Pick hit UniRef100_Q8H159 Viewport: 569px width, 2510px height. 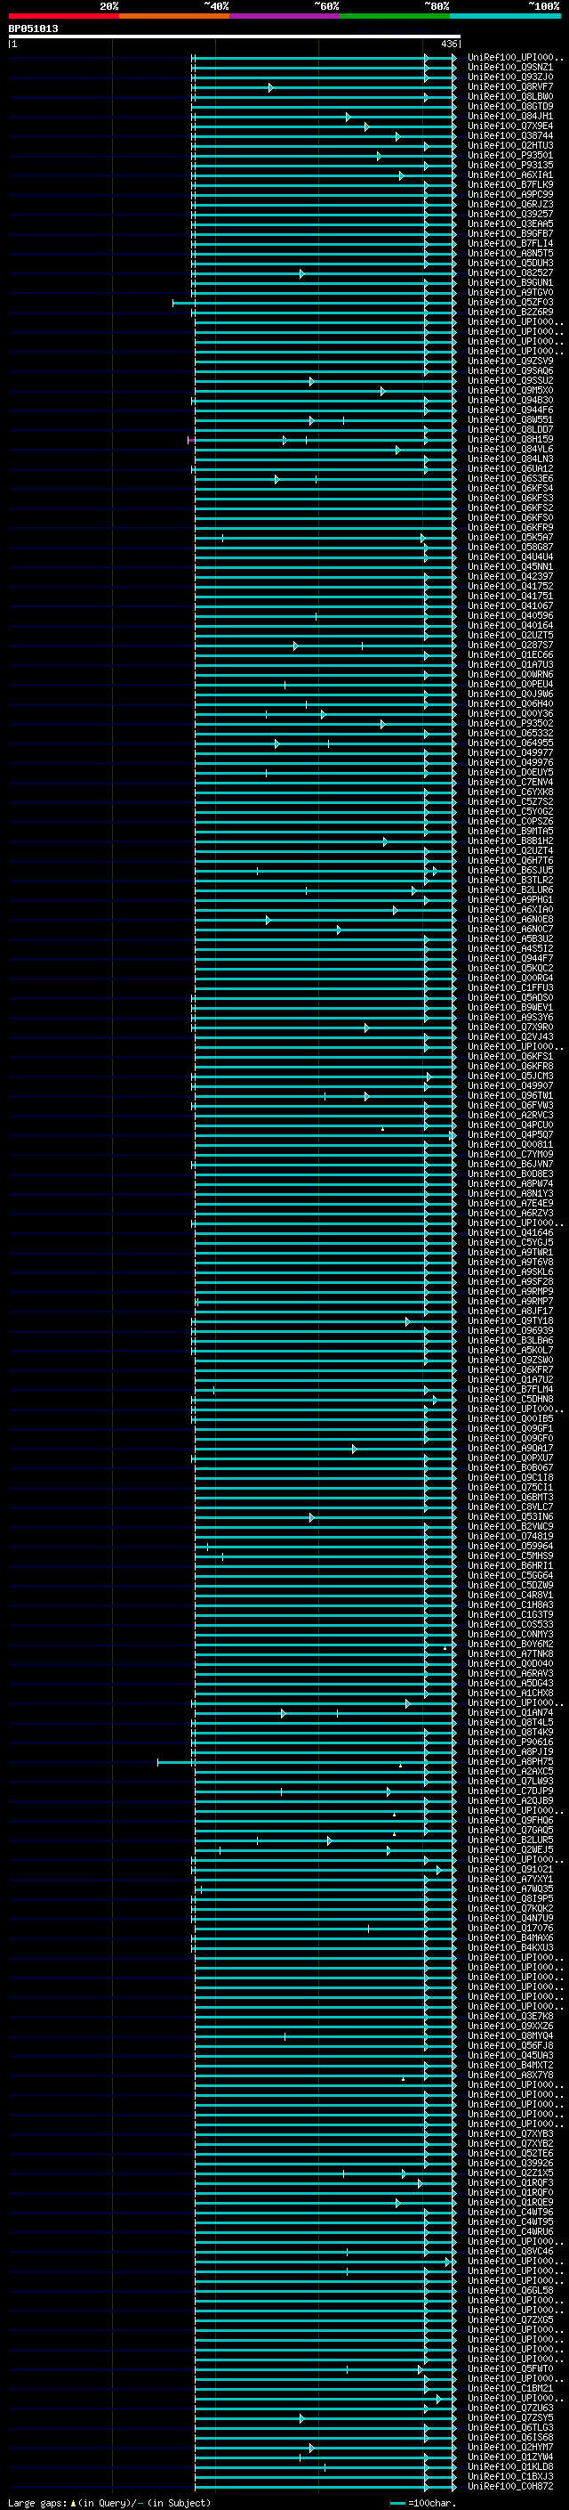pos(509,440)
